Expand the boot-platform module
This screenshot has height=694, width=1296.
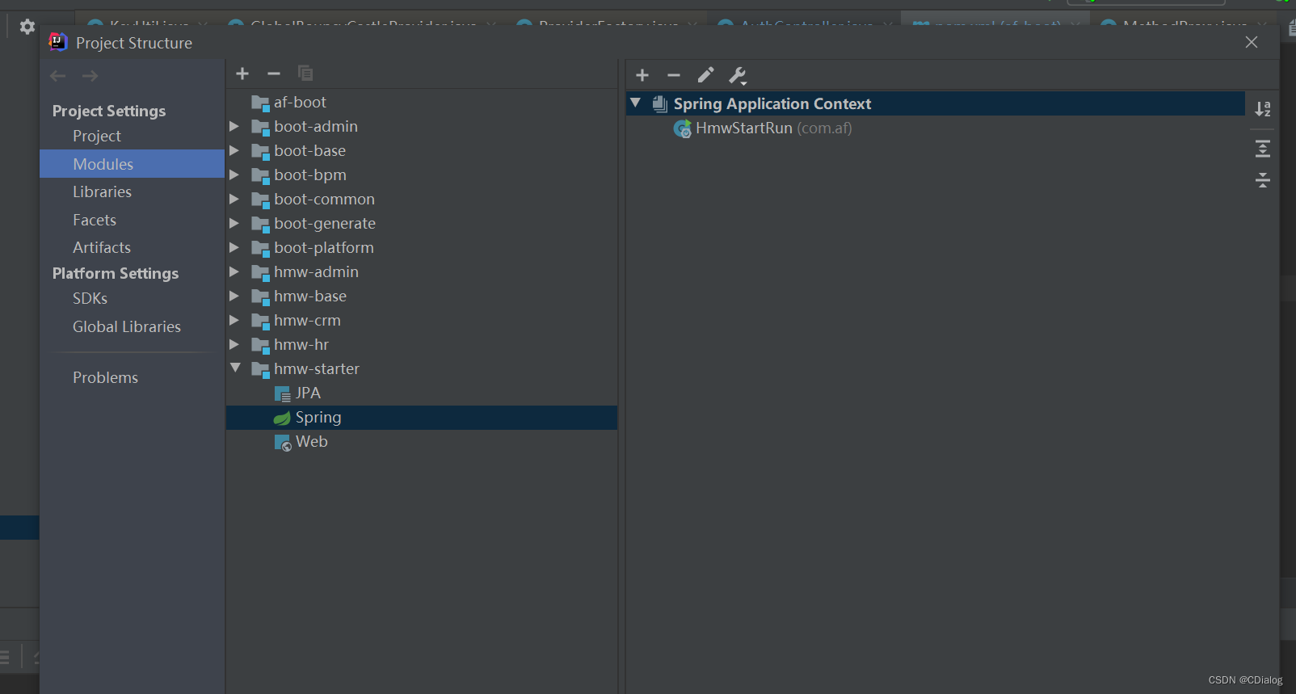234,247
